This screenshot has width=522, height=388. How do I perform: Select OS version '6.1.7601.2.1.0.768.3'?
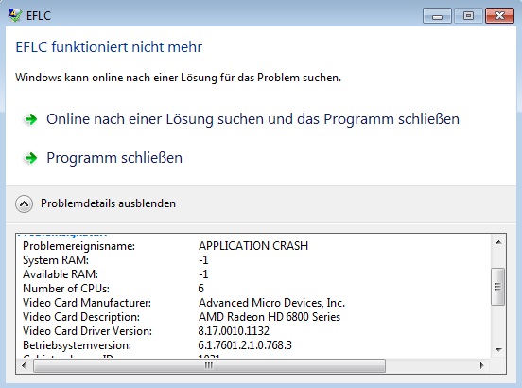pos(245,345)
